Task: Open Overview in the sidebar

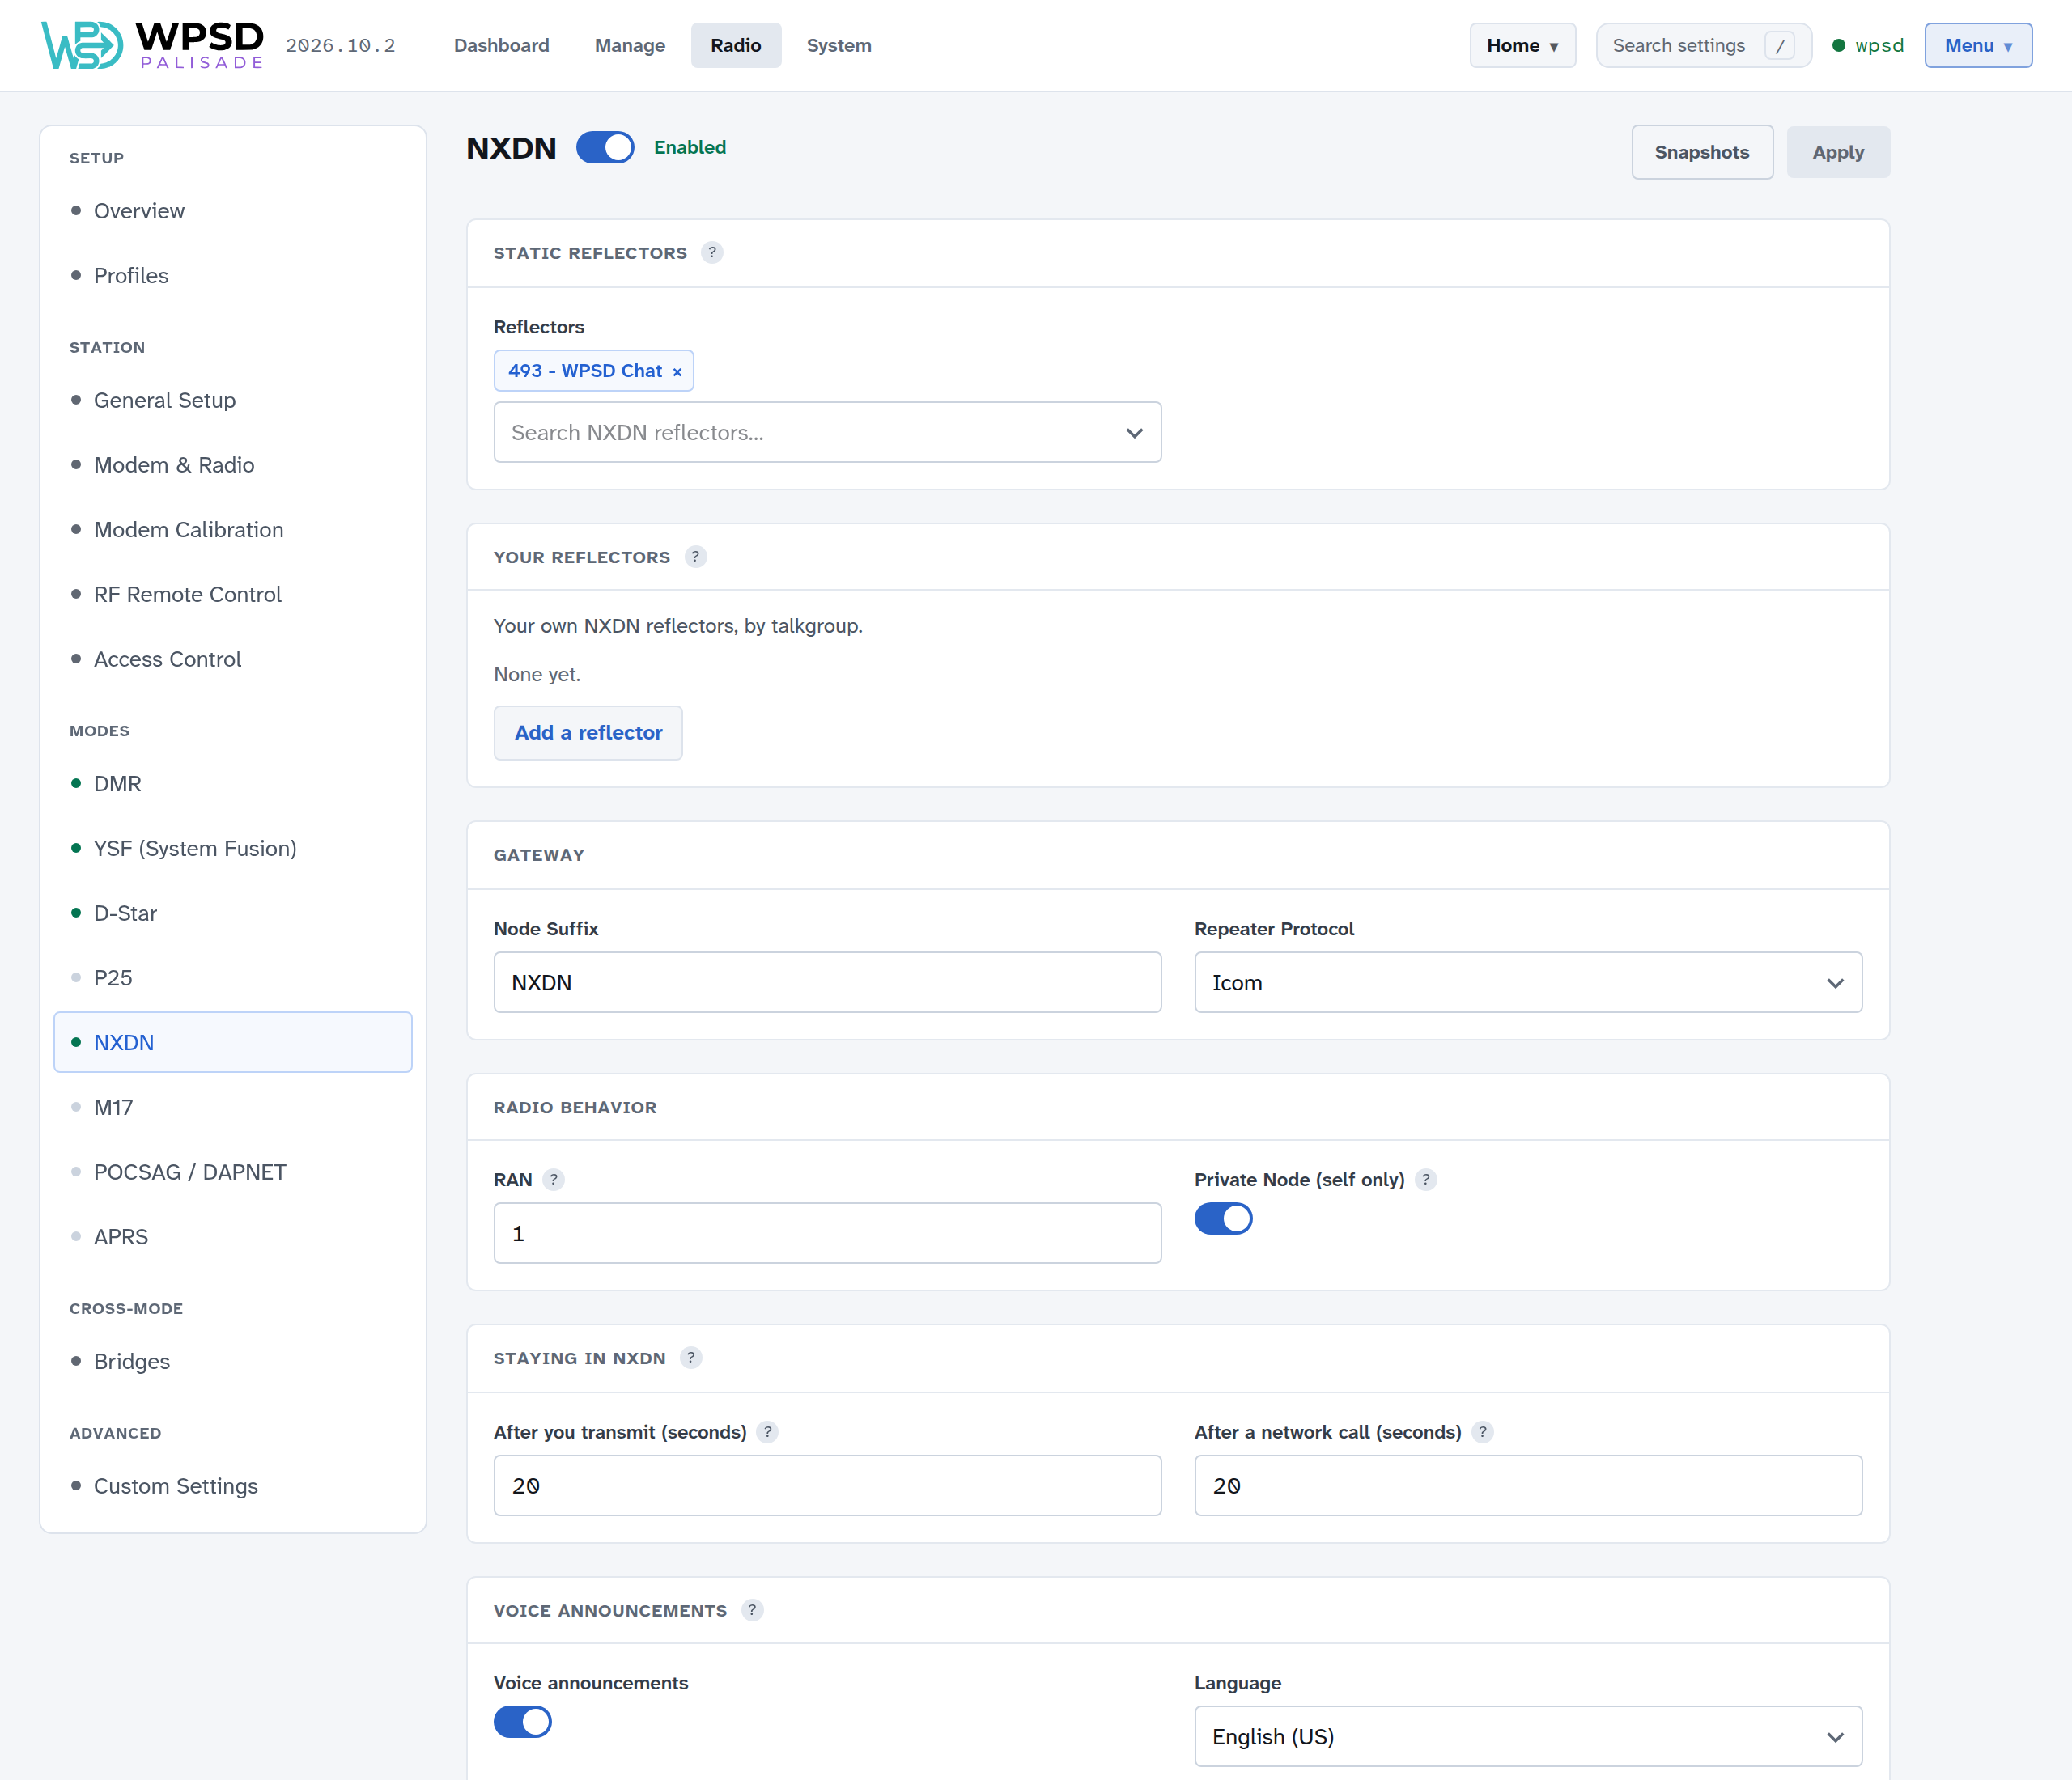Action: pyautogui.click(x=232, y=211)
